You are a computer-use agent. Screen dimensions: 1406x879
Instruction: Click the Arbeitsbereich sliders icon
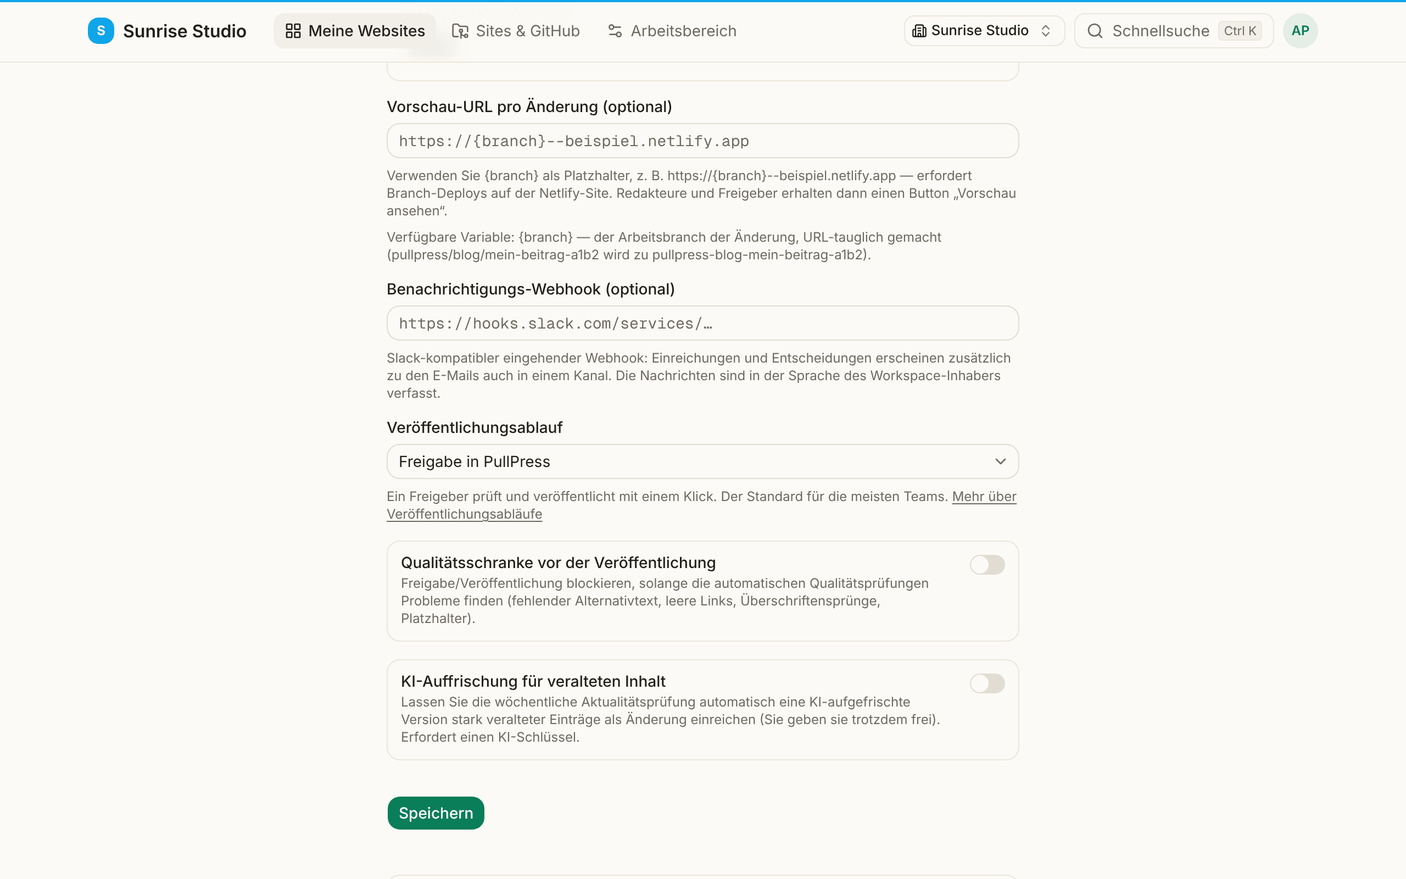615,31
